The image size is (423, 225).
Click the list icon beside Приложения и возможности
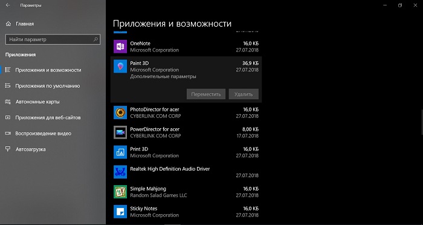coord(8,70)
